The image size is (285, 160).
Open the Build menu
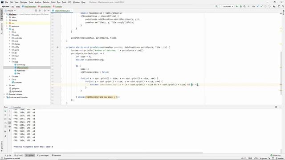click(53, 2)
